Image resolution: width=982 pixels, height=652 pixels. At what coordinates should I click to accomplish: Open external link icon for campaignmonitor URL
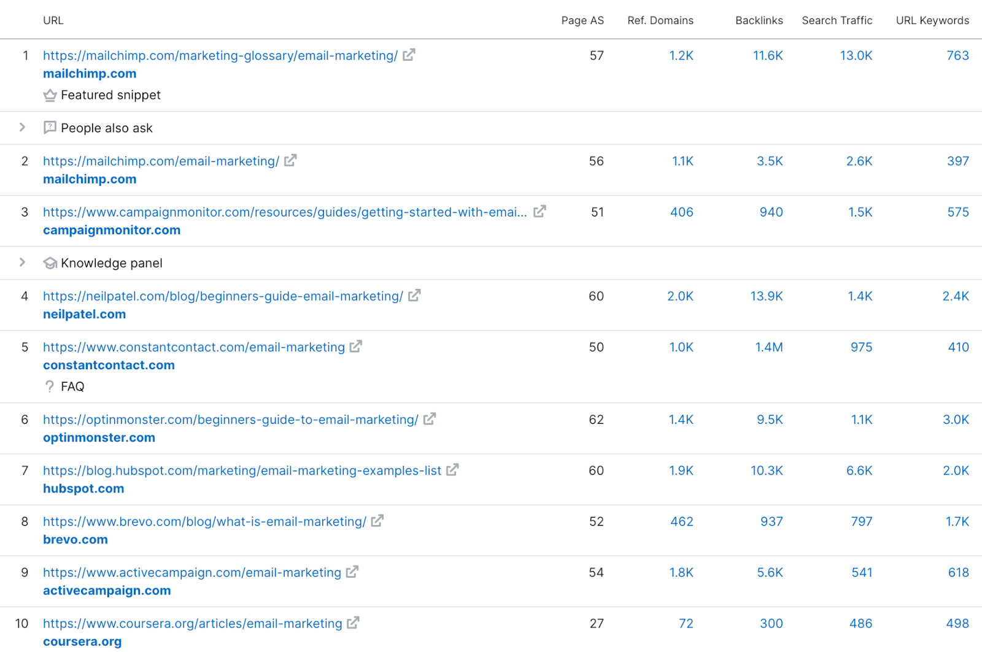[539, 212]
